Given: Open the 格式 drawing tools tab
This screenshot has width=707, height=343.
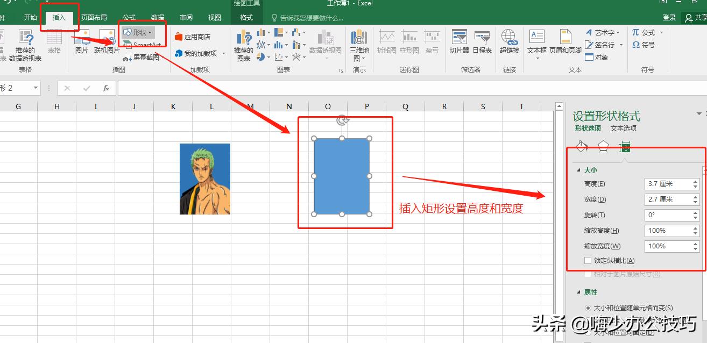Looking at the screenshot, I should point(246,18).
